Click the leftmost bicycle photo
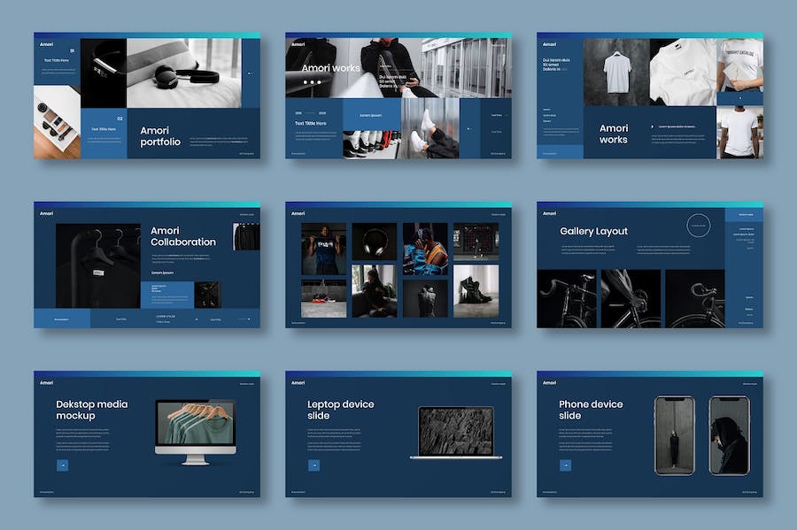The height and width of the screenshot is (530, 797). tap(567, 298)
